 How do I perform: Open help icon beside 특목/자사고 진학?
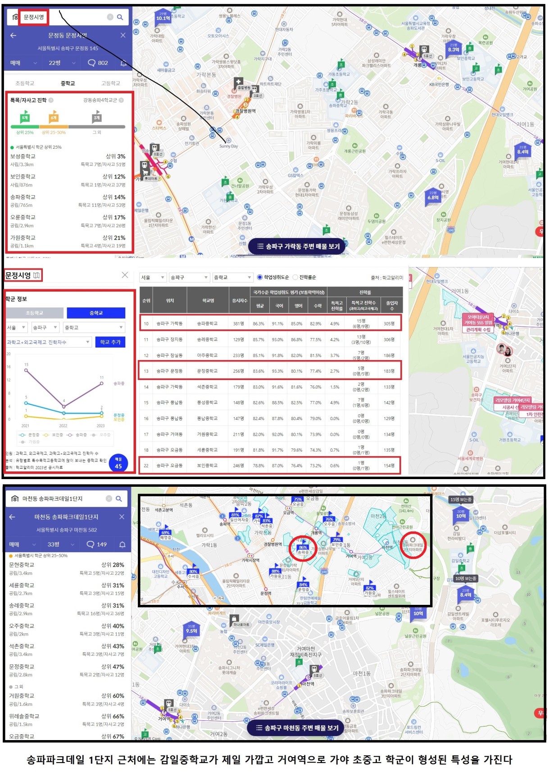(x=51, y=100)
